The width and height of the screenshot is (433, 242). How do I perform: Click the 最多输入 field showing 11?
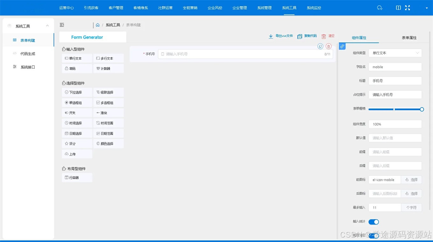385,208
